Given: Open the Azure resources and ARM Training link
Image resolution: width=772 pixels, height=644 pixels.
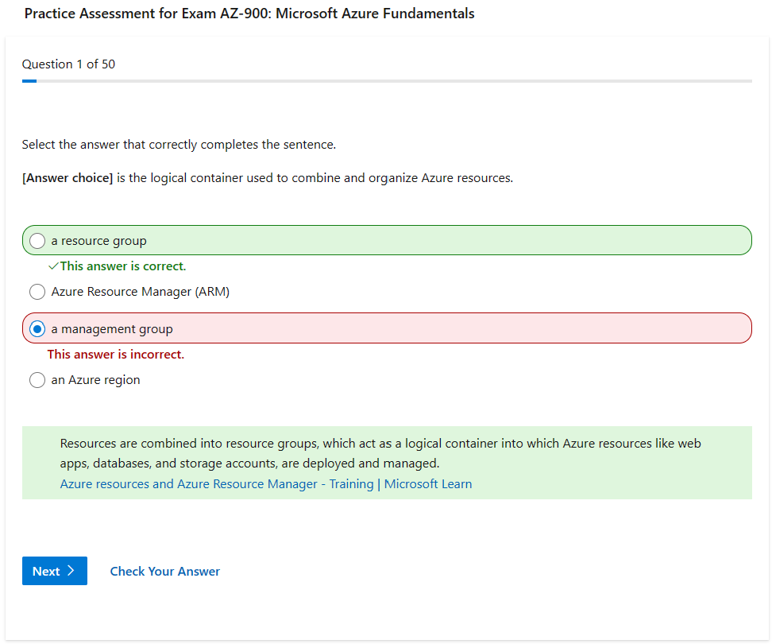Looking at the screenshot, I should tap(217, 484).
